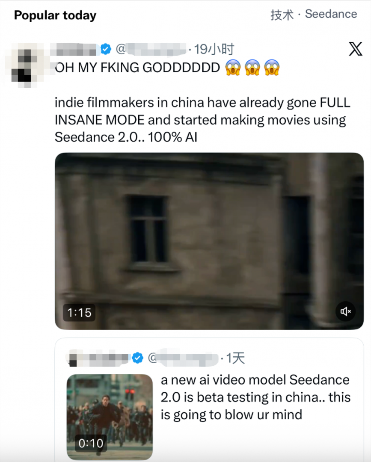Open quoted tweet text about Seedance beta
Image resolution: width=371 pixels, height=462 pixels.
coord(255,397)
